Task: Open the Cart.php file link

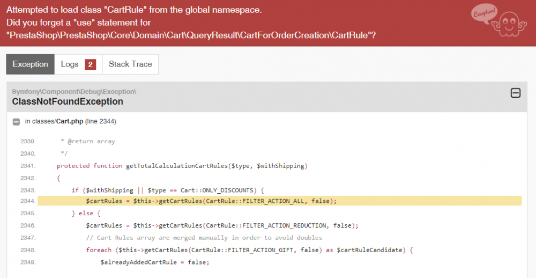Action: (x=70, y=121)
